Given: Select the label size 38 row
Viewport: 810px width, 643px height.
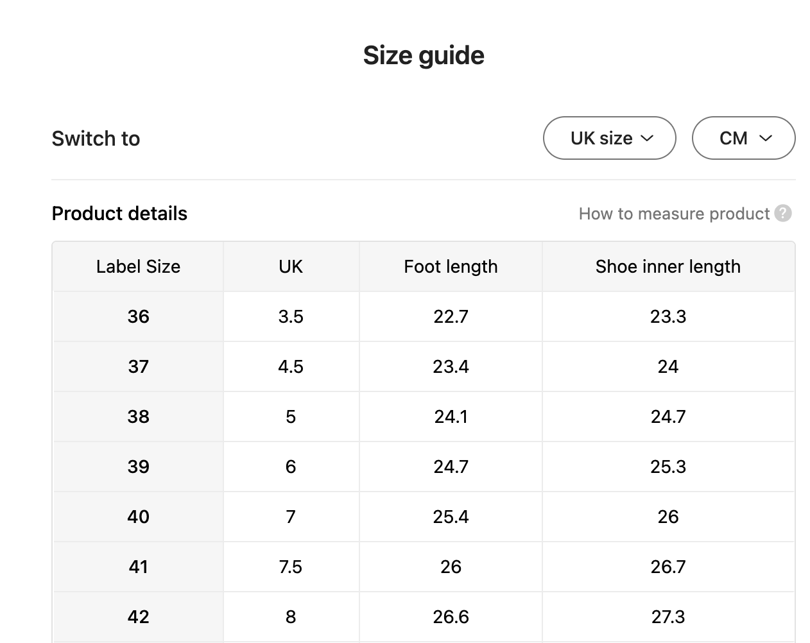Looking at the screenshot, I should pyautogui.click(x=138, y=416).
